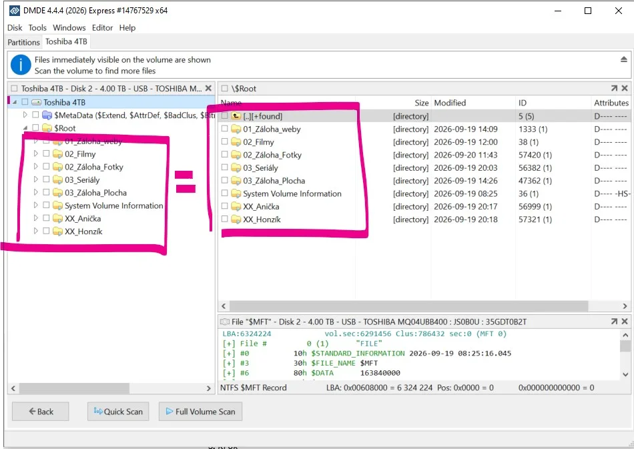Expand the 03_Seriály tree node
The height and width of the screenshot is (449, 634).
pos(35,179)
